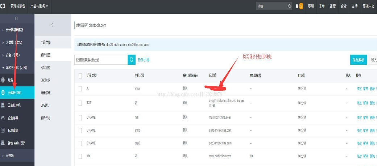The height and width of the screenshot is (166, 382).
Task: Click 暂停 for the CNAME pop3 record
Action: 366,144
